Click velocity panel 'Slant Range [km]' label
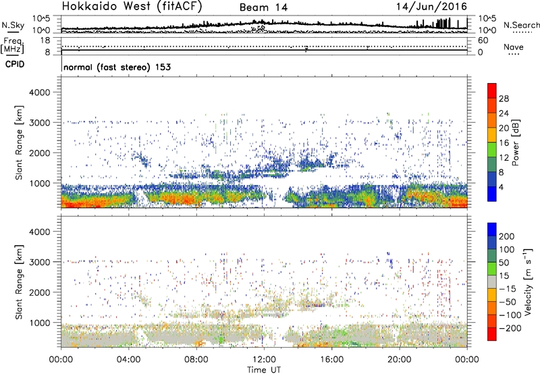The width and height of the screenshot is (540, 374). coord(19,282)
